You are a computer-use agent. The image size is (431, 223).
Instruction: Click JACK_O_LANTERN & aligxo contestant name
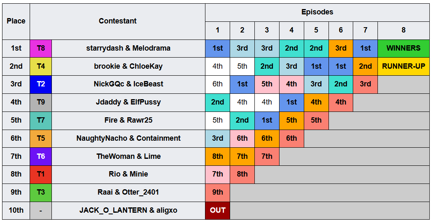point(128,210)
